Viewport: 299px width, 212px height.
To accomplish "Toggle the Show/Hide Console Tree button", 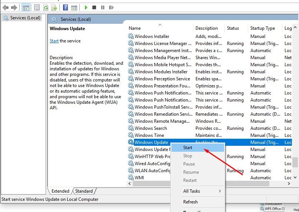I will click(x=26, y=8).
